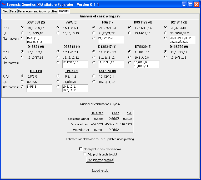The height and width of the screenshot is (180, 201).
Task: Click the TPOX (2) locus heading
Action: click(x=72, y=71)
